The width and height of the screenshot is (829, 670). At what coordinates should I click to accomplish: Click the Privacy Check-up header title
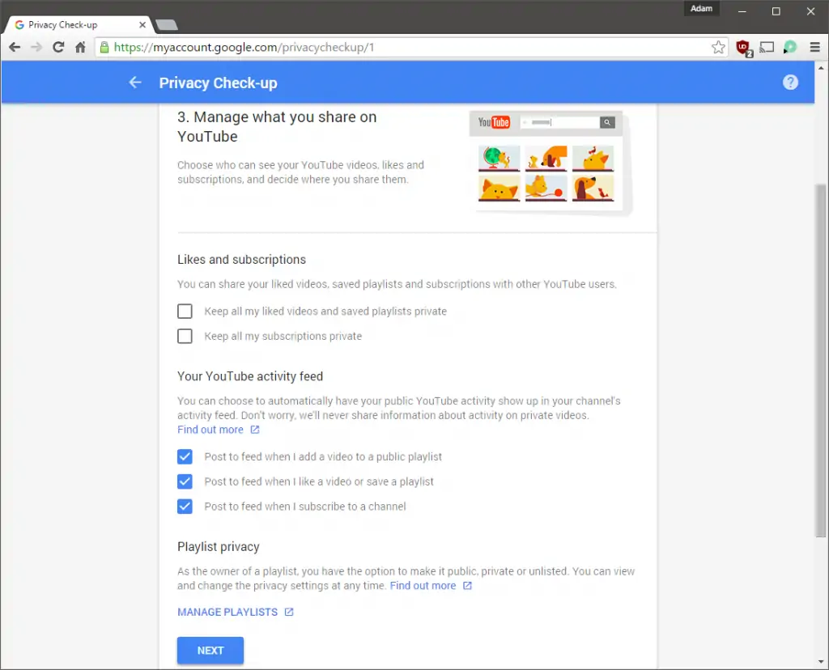(x=219, y=83)
